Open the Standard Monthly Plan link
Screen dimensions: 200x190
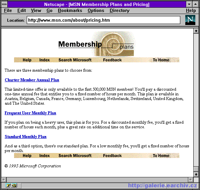pyautogui.click(x=25, y=137)
